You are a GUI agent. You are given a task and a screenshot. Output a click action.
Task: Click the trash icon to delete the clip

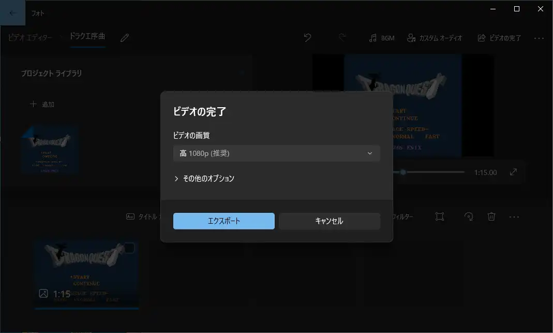coord(491,216)
